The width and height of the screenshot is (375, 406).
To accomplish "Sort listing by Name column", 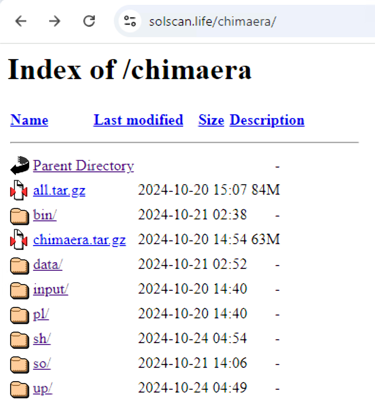I will [29, 120].
